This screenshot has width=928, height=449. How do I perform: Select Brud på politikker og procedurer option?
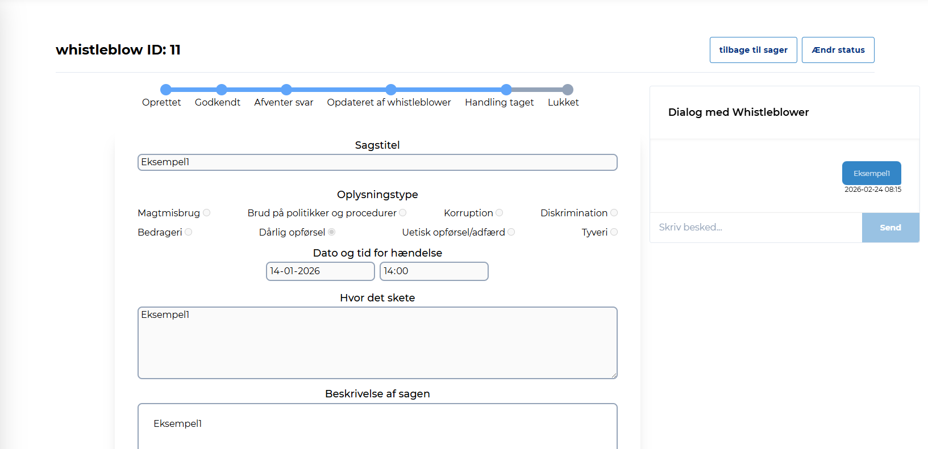[403, 213]
